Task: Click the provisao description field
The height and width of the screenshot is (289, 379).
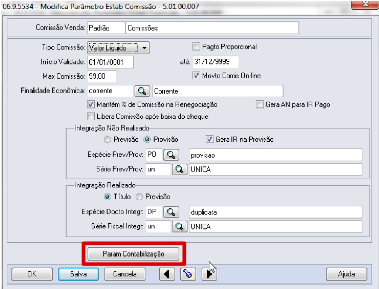Action: point(275,155)
